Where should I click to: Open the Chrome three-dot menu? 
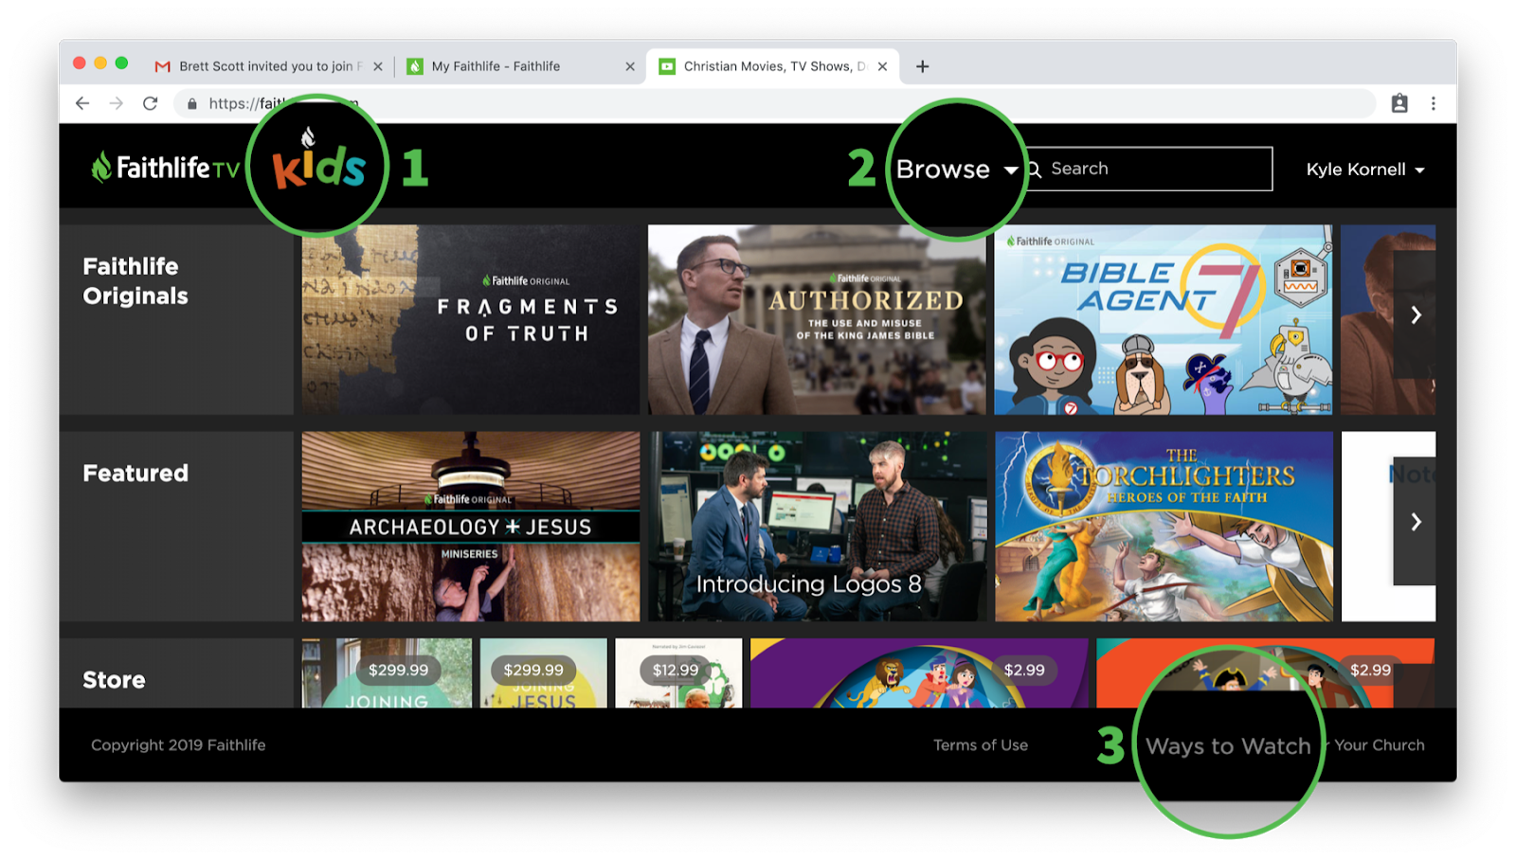(x=1433, y=103)
